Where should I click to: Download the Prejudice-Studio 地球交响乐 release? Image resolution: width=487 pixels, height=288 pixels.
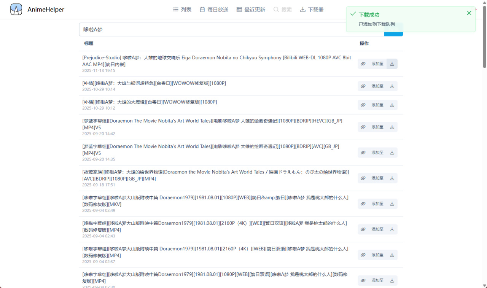[x=392, y=64]
